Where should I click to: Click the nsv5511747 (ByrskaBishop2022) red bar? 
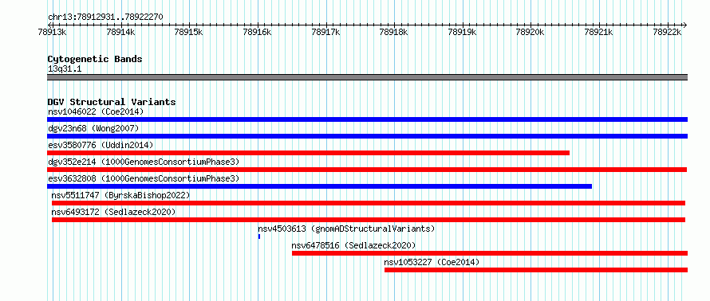pos(369,203)
